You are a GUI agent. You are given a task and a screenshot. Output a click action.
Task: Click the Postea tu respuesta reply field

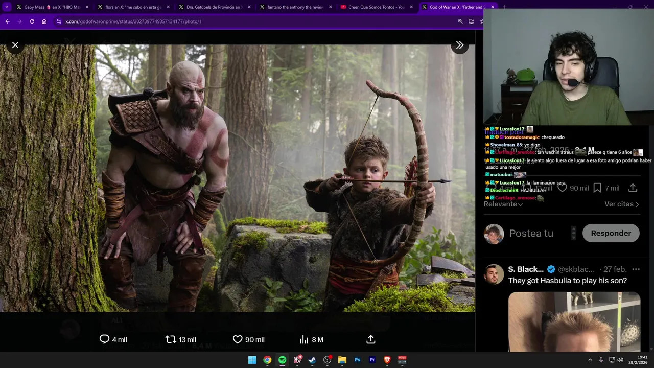[531, 233]
